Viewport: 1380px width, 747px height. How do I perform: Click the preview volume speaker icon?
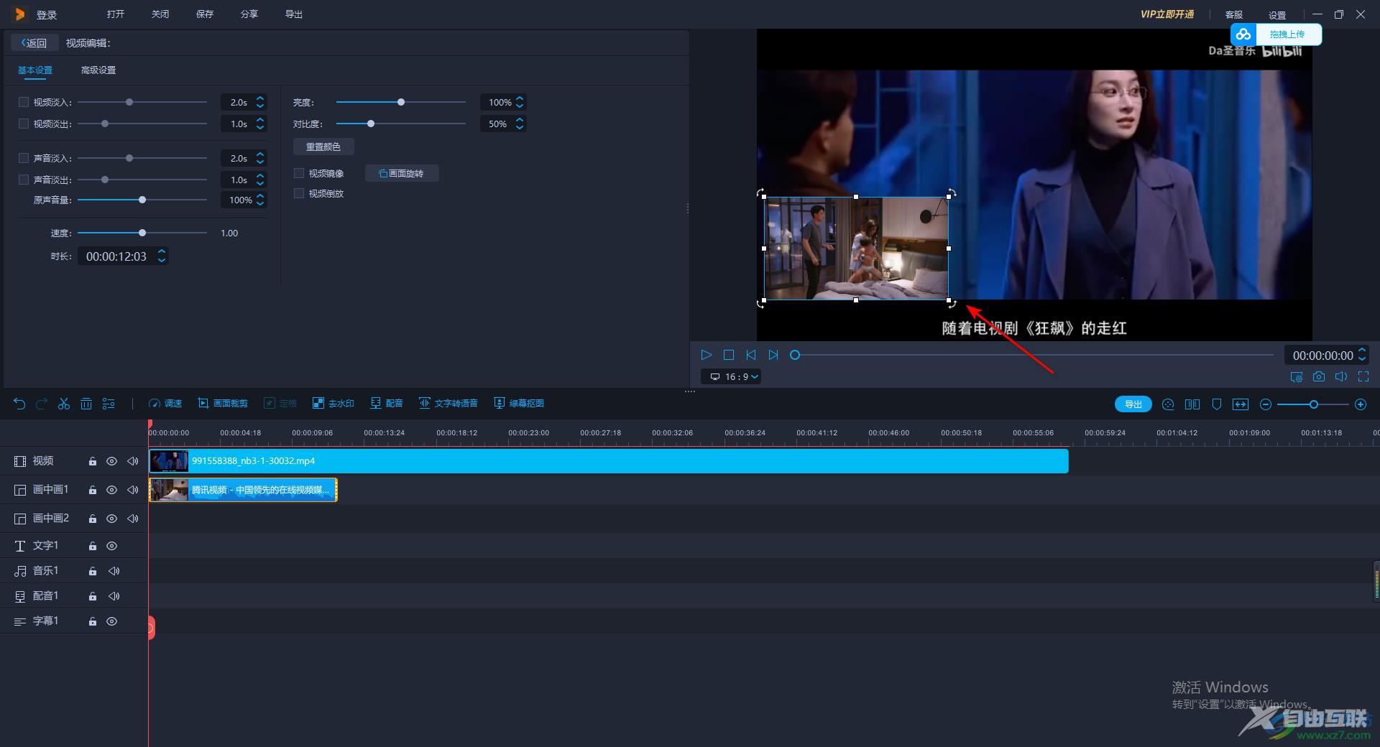coord(1341,376)
